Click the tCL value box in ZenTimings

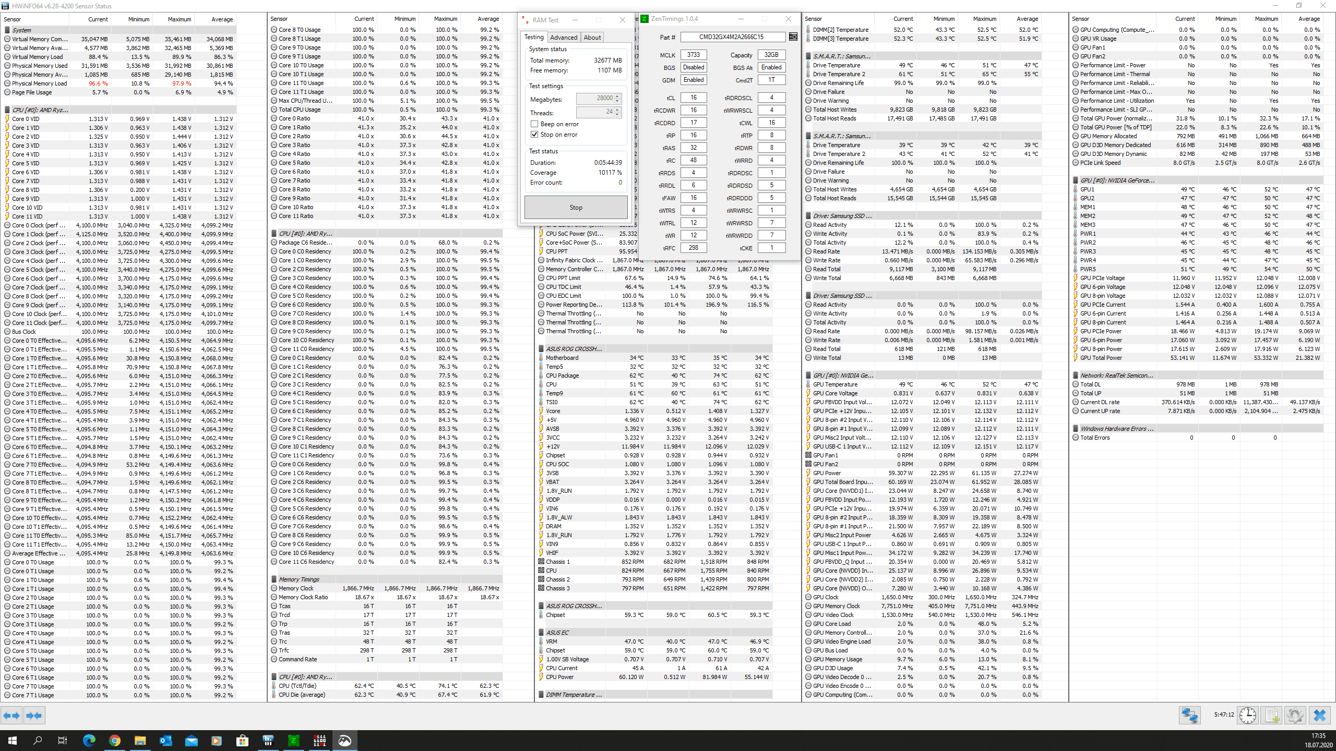(x=694, y=98)
